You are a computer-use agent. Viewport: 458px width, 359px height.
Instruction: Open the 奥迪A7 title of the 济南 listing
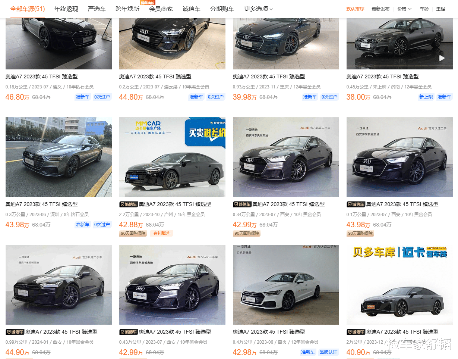(383, 77)
